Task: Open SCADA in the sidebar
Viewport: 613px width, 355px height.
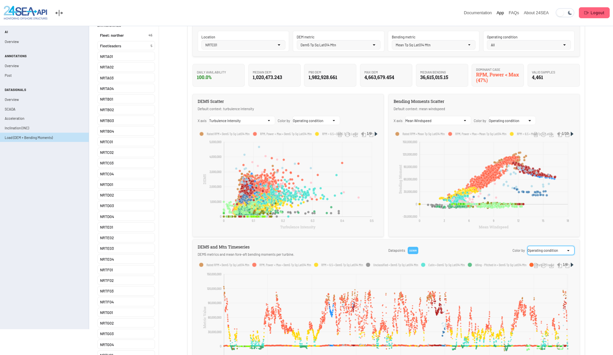Action: (x=10, y=109)
